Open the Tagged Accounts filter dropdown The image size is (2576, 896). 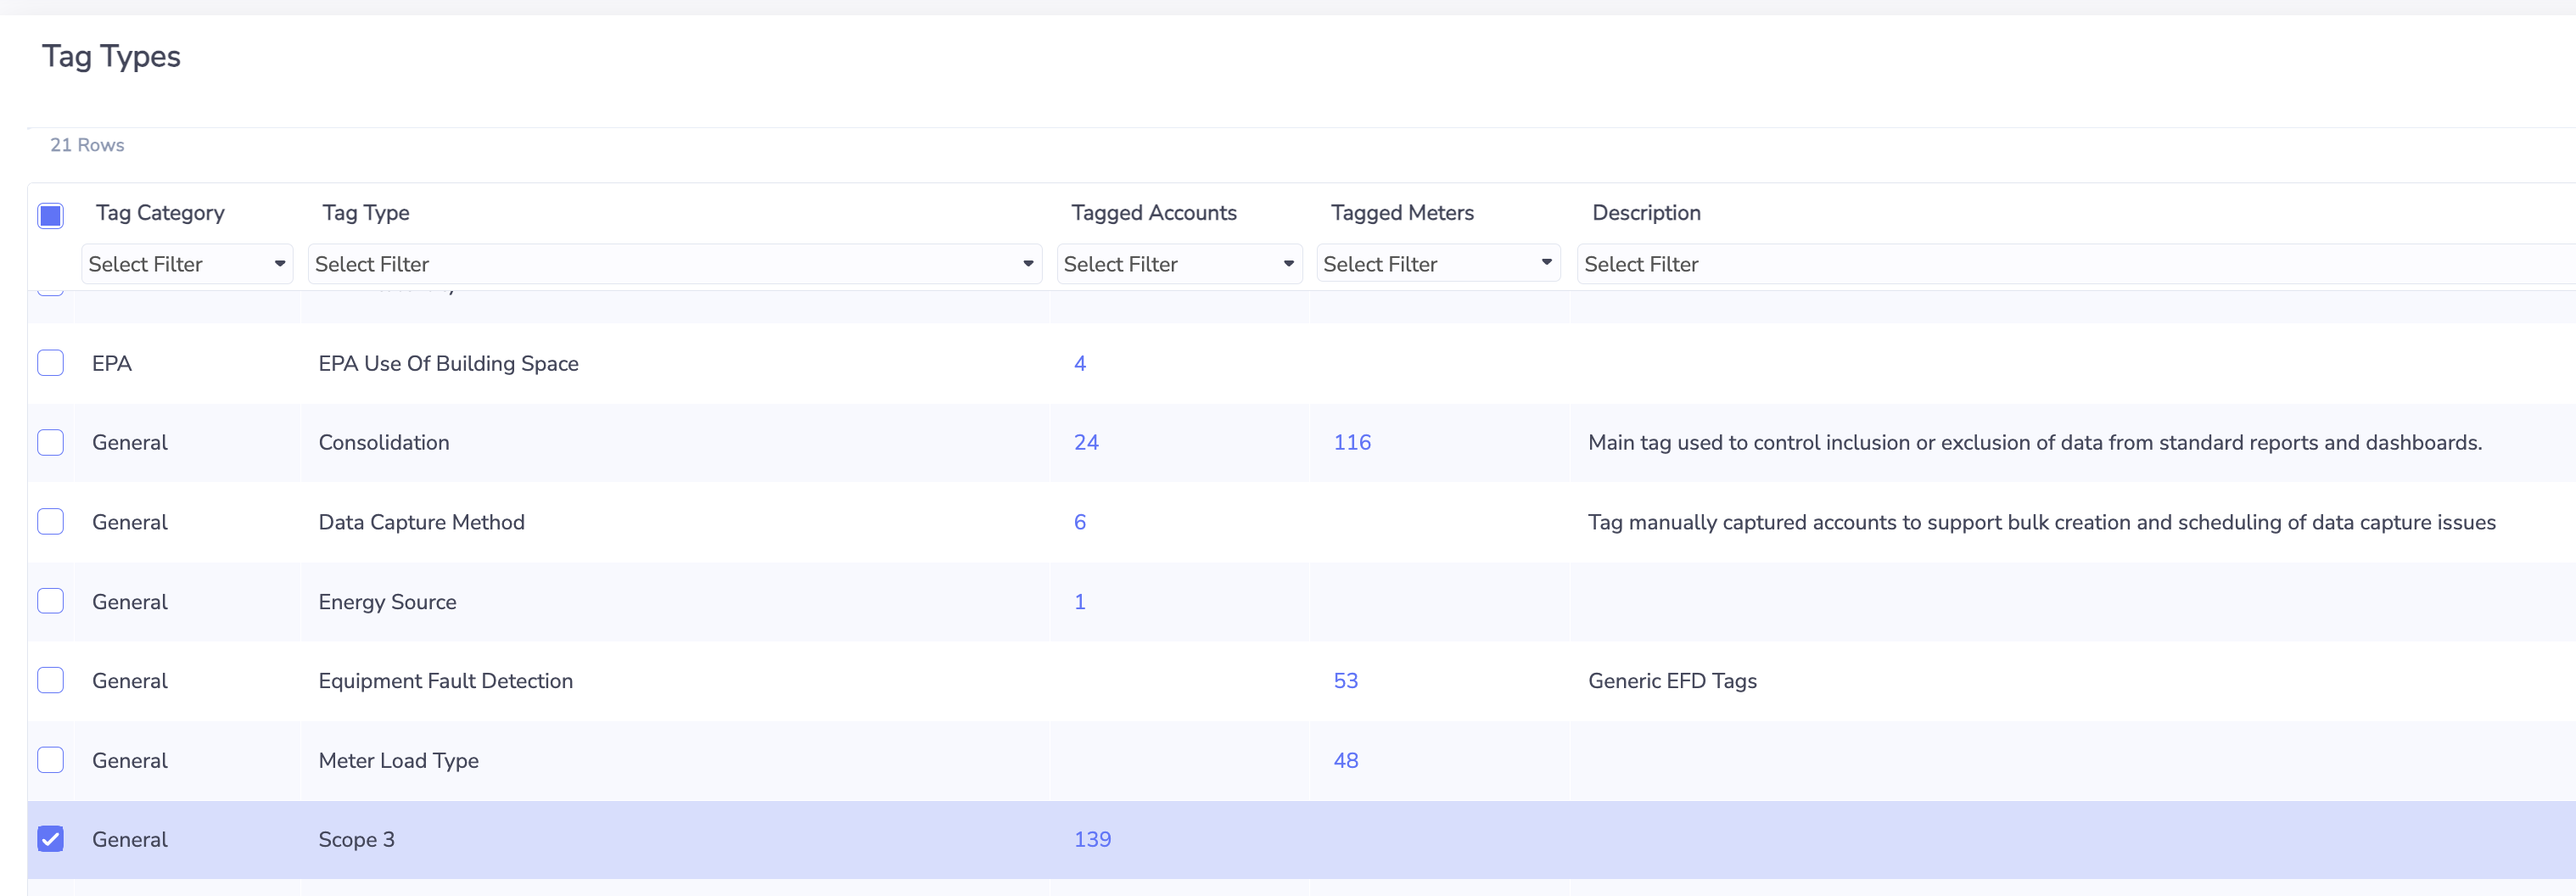pyautogui.click(x=1180, y=264)
